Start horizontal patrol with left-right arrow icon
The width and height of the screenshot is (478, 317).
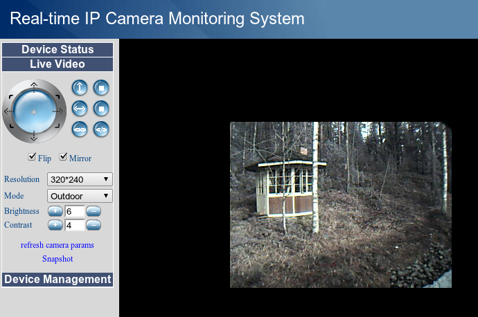click(80, 109)
